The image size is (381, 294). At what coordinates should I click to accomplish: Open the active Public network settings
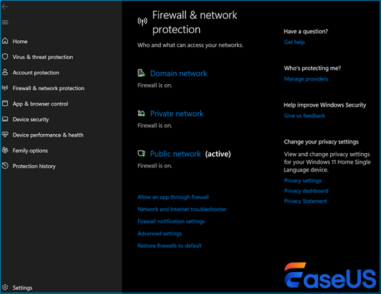(175, 154)
